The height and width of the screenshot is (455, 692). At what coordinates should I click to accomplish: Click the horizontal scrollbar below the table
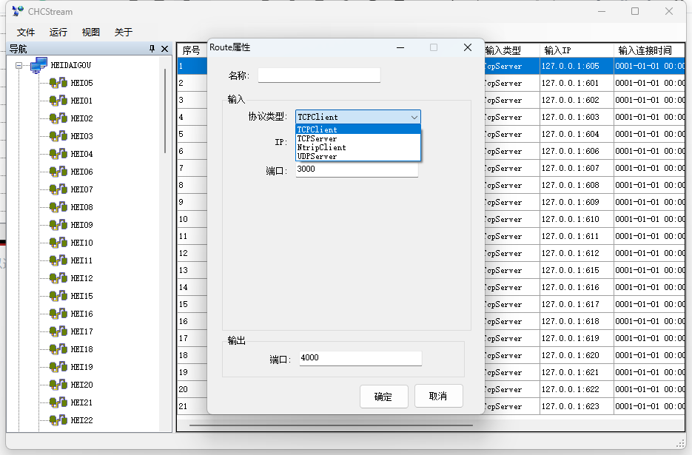331,425
